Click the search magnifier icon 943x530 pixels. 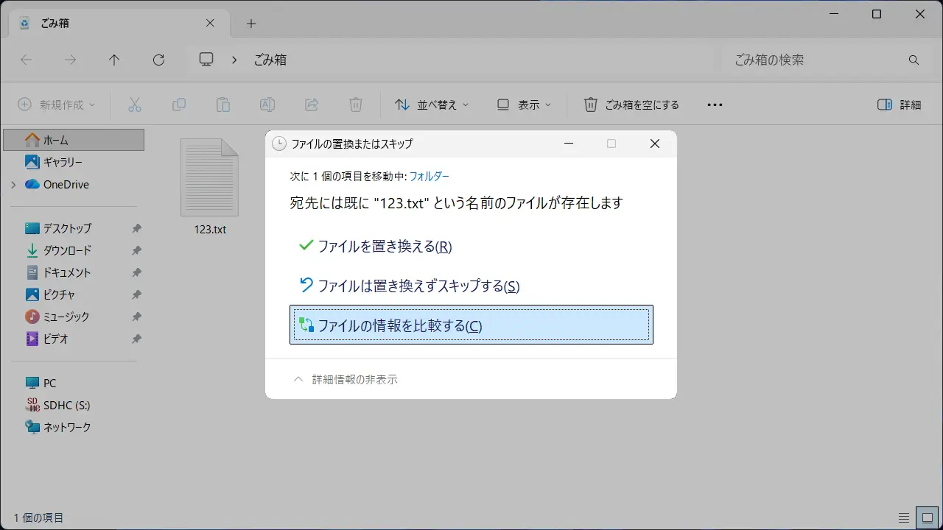pos(914,60)
